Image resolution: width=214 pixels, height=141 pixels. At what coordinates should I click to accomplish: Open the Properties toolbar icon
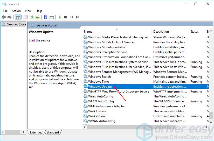pyautogui.click(x=25, y=17)
